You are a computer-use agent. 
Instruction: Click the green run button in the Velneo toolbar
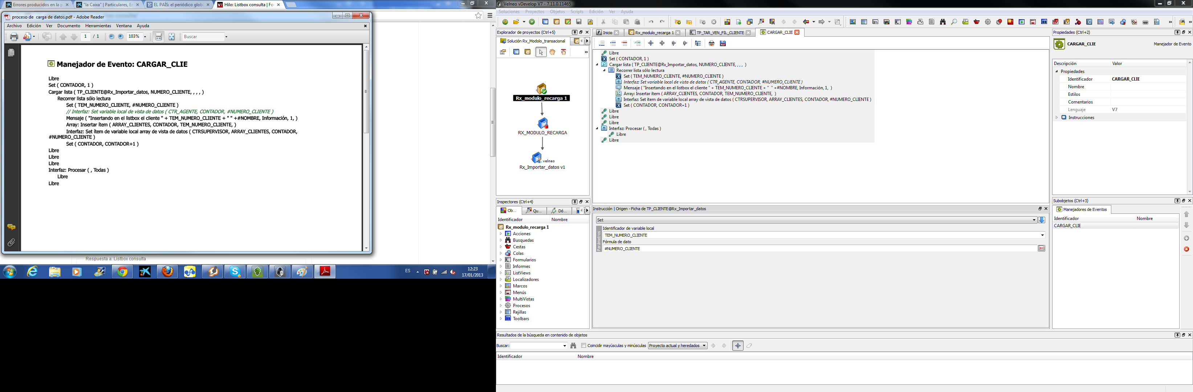[532, 22]
